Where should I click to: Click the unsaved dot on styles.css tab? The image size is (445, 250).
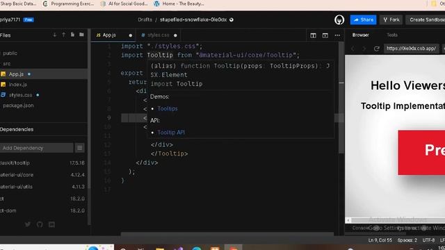tap(175, 35)
